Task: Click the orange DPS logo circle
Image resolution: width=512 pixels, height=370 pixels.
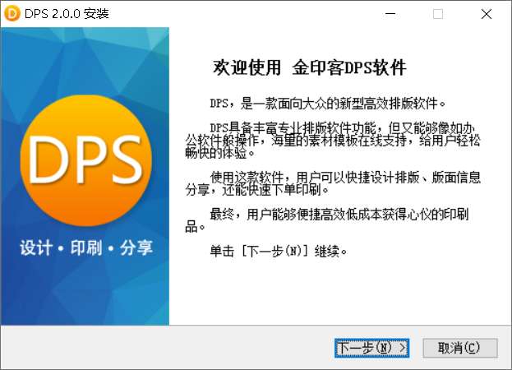Action: [85, 160]
